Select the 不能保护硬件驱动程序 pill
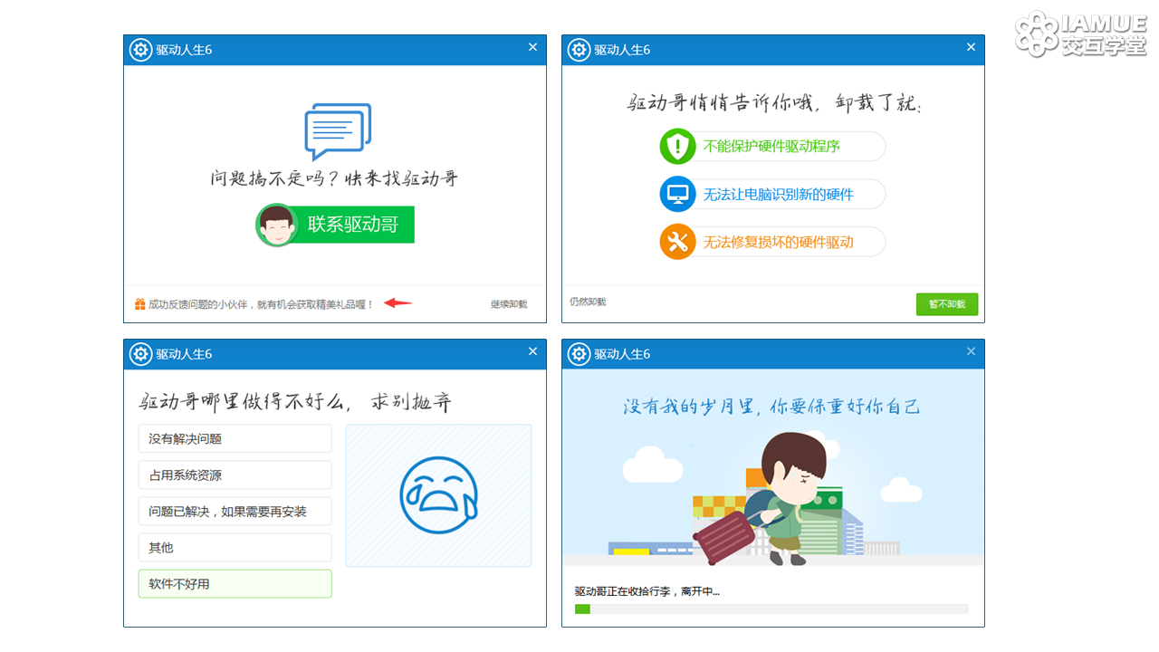The image size is (1159, 652). pyautogui.click(x=772, y=147)
